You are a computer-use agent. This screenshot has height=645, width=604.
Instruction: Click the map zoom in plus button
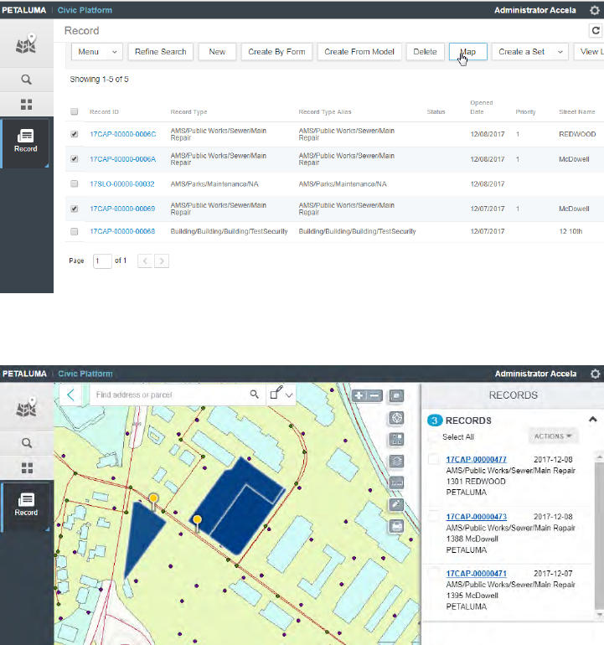coord(359,395)
